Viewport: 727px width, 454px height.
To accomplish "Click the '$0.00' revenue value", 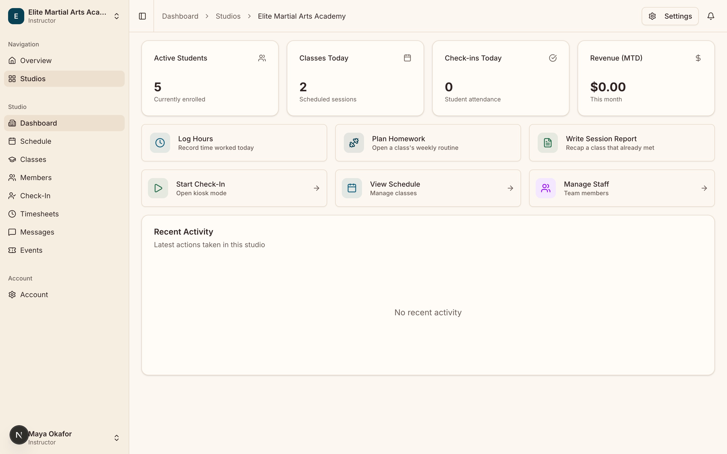I will 608,87.
